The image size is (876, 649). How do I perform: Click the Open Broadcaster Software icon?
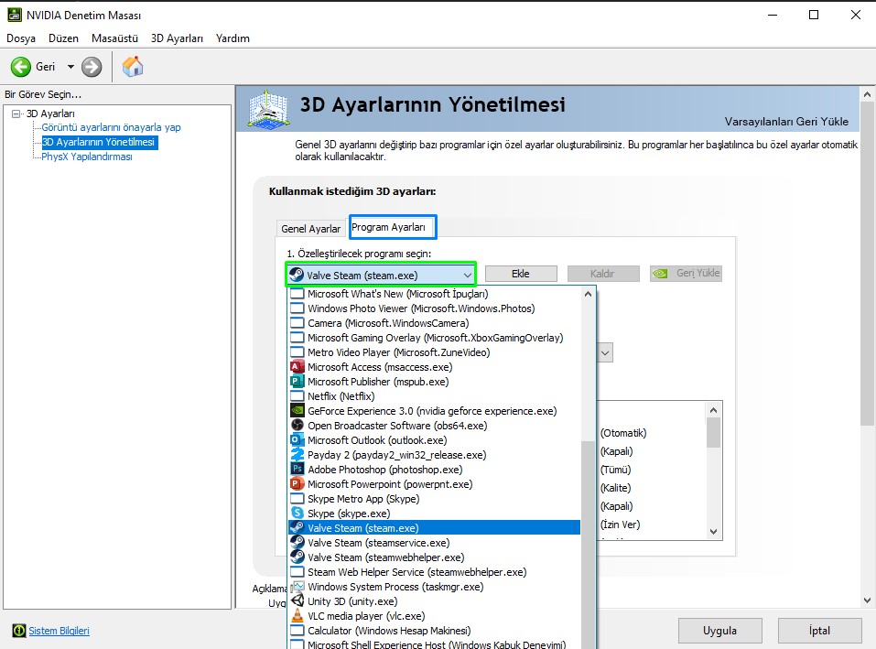[x=297, y=426]
